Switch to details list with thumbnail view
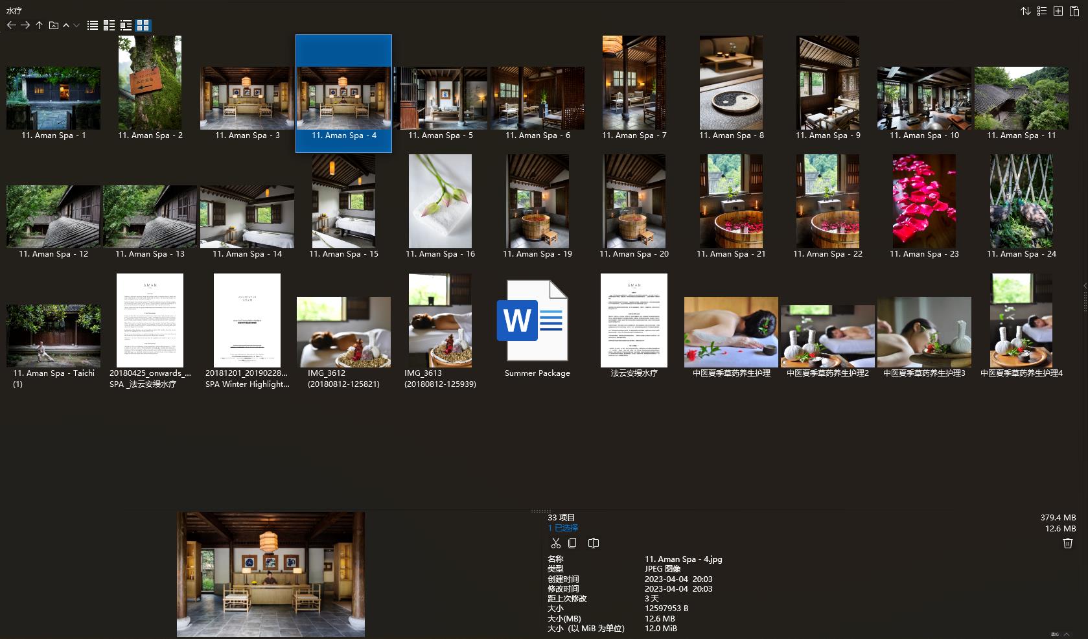 click(x=126, y=25)
